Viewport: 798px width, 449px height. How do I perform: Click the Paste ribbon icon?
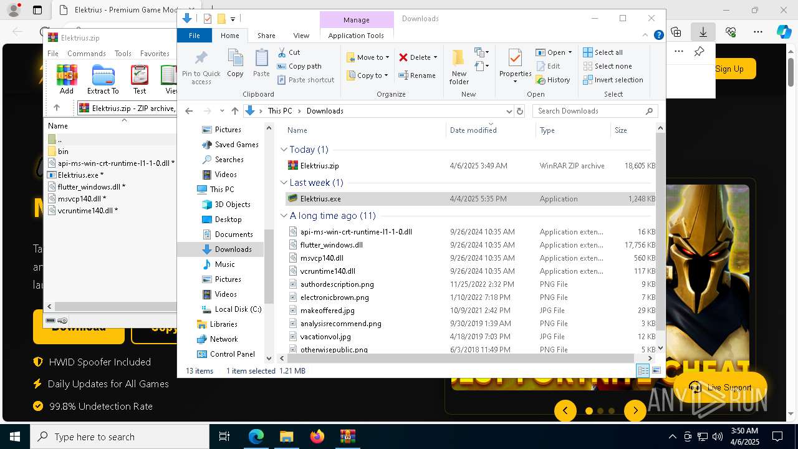pos(261,64)
